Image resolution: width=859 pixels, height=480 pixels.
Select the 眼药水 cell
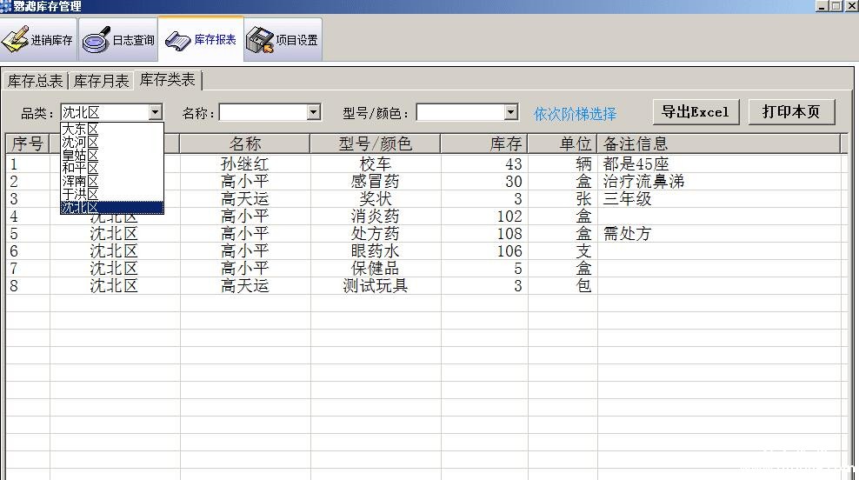point(376,251)
